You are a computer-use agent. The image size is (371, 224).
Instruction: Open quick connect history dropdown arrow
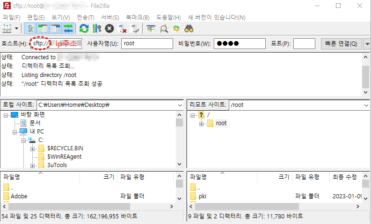point(367,44)
